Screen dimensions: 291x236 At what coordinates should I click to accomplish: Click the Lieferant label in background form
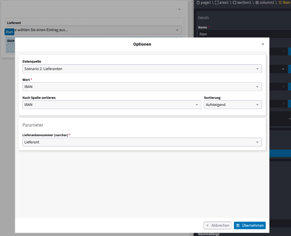(x=14, y=23)
